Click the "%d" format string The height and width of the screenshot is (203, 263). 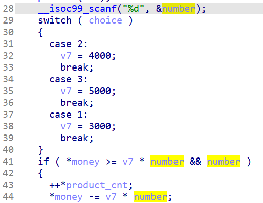(x=134, y=8)
